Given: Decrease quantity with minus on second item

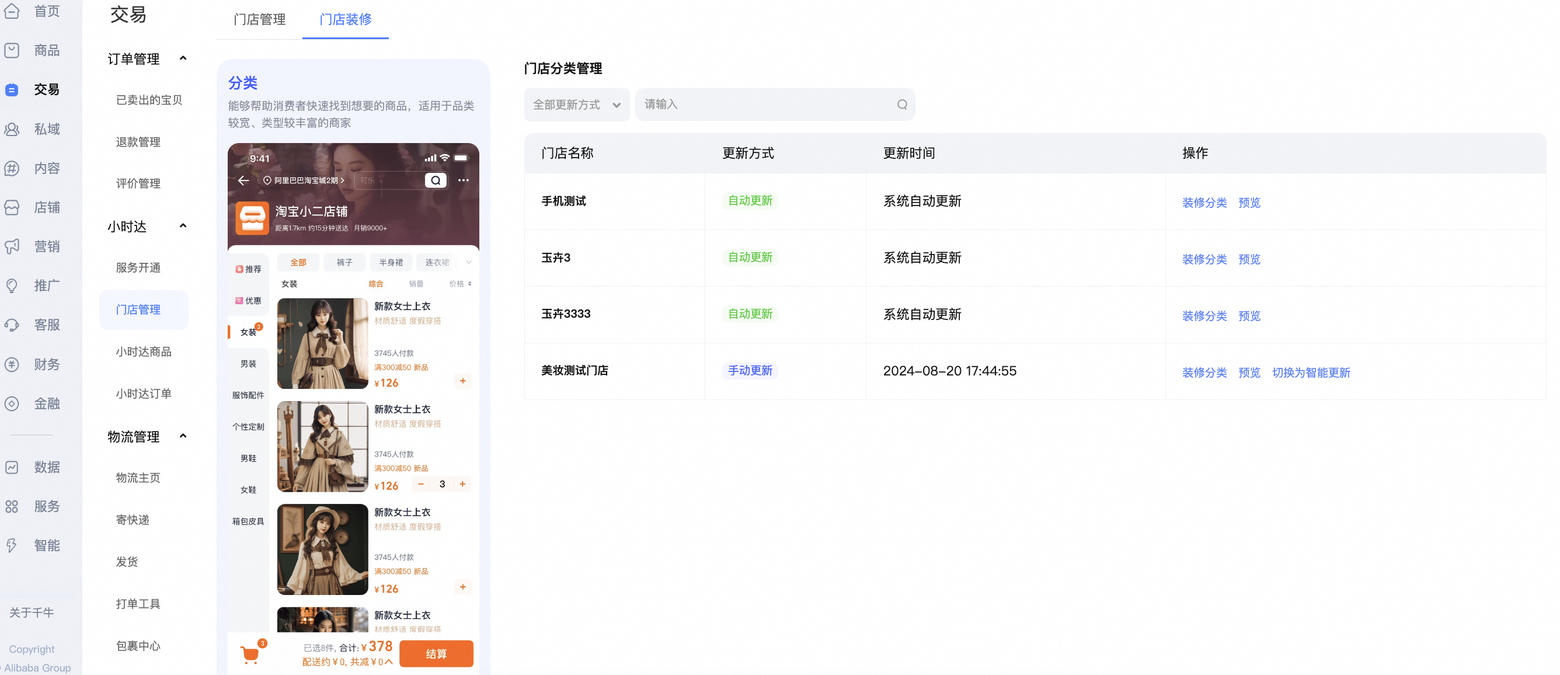Looking at the screenshot, I should tap(421, 484).
